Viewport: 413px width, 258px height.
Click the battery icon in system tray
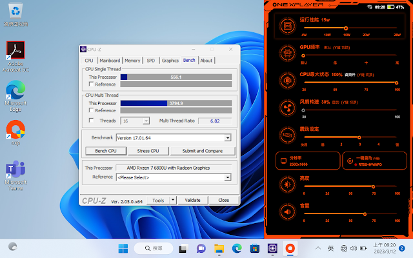click(x=363, y=248)
